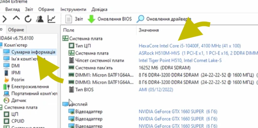Open the Вигляд menu
Viewport: 258px width, 128px height.
[13, 9]
